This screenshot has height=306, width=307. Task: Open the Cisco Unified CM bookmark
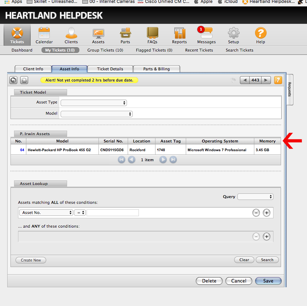163,2
